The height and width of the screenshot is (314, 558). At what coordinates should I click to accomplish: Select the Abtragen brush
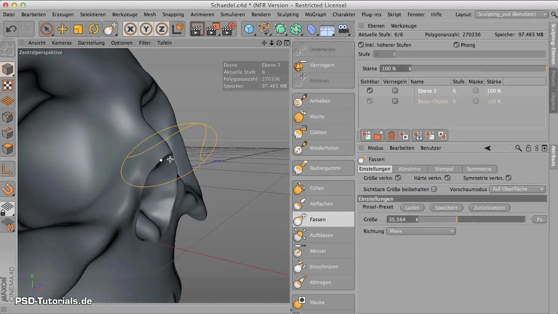[323, 282]
